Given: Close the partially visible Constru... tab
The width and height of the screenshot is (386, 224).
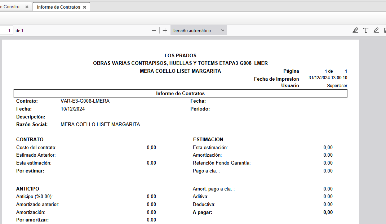Looking at the screenshot, I should 27,7.
